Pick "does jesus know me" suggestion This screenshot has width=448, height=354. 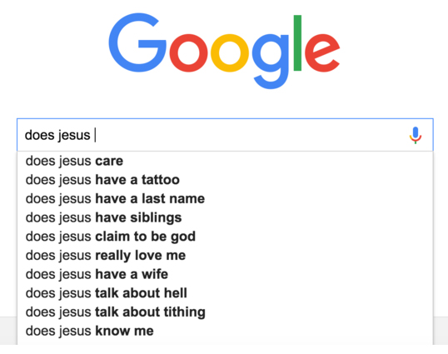coord(225,331)
